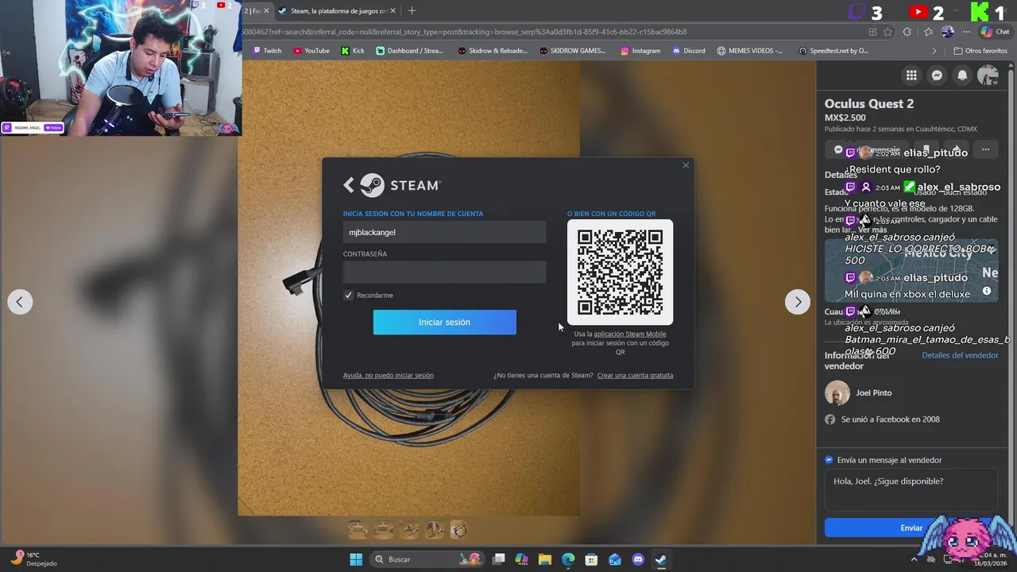
Task: Open Microsoft 365 taskbar icon
Action: (x=522, y=559)
